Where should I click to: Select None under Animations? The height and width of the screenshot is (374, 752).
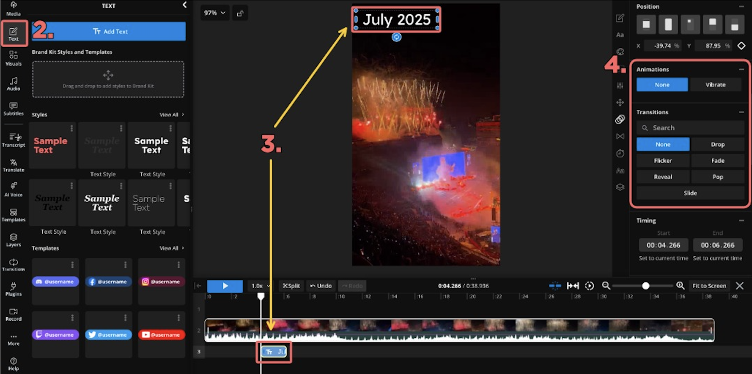[662, 85]
